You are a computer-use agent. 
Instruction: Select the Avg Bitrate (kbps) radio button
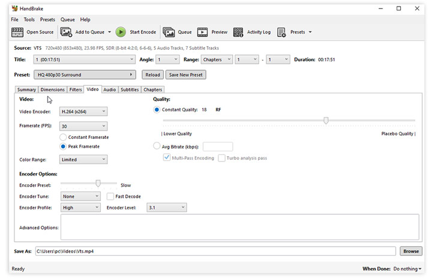(157, 145)
